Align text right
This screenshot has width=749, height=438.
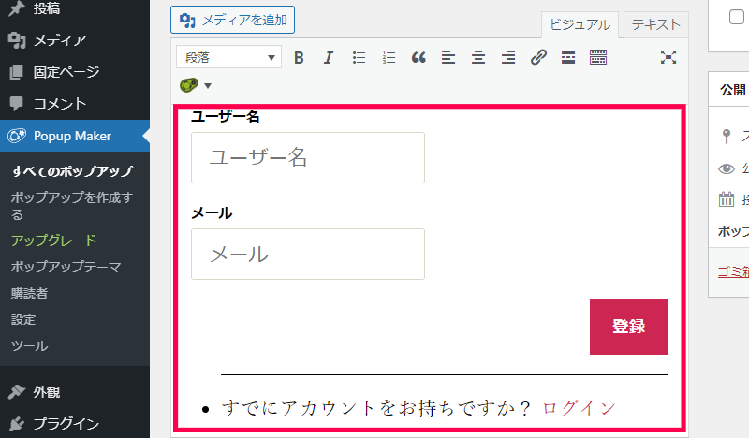coord(508,58)
